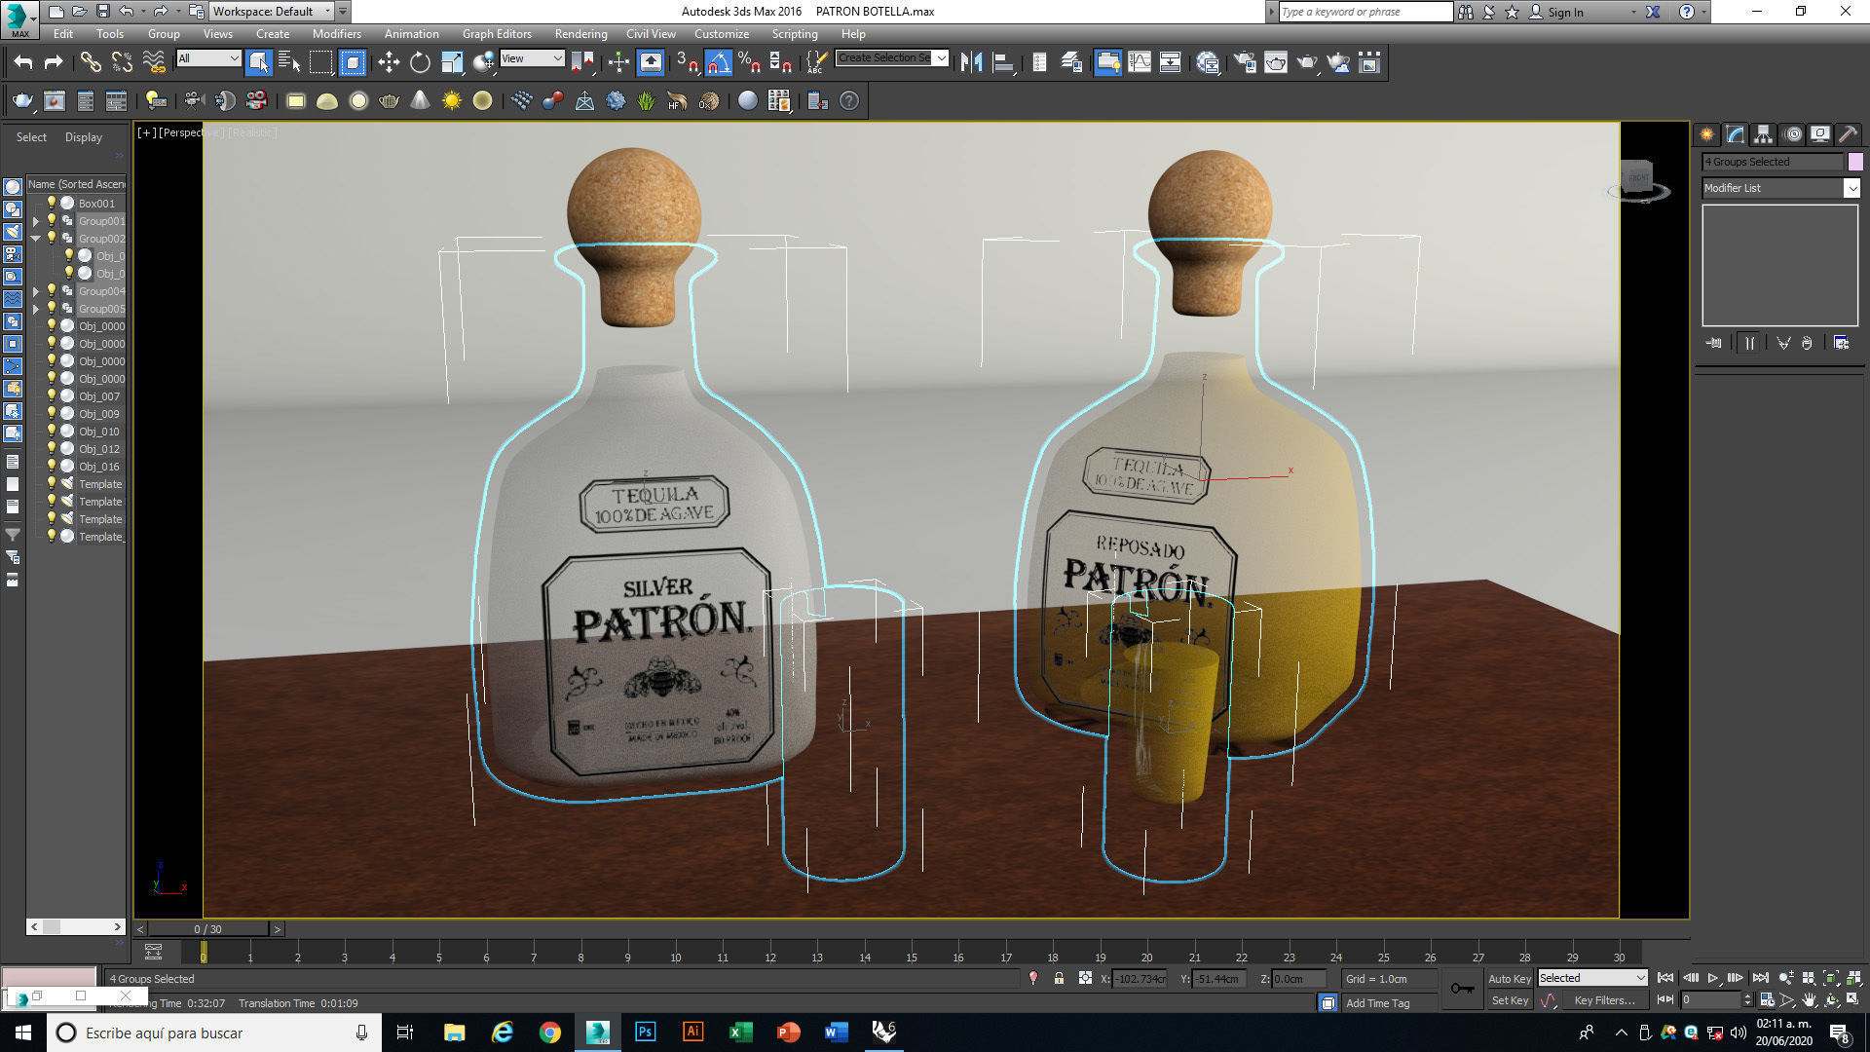Click the help question mark toolbar icon
1870x1052 pixels.
[x=849, y=100]
